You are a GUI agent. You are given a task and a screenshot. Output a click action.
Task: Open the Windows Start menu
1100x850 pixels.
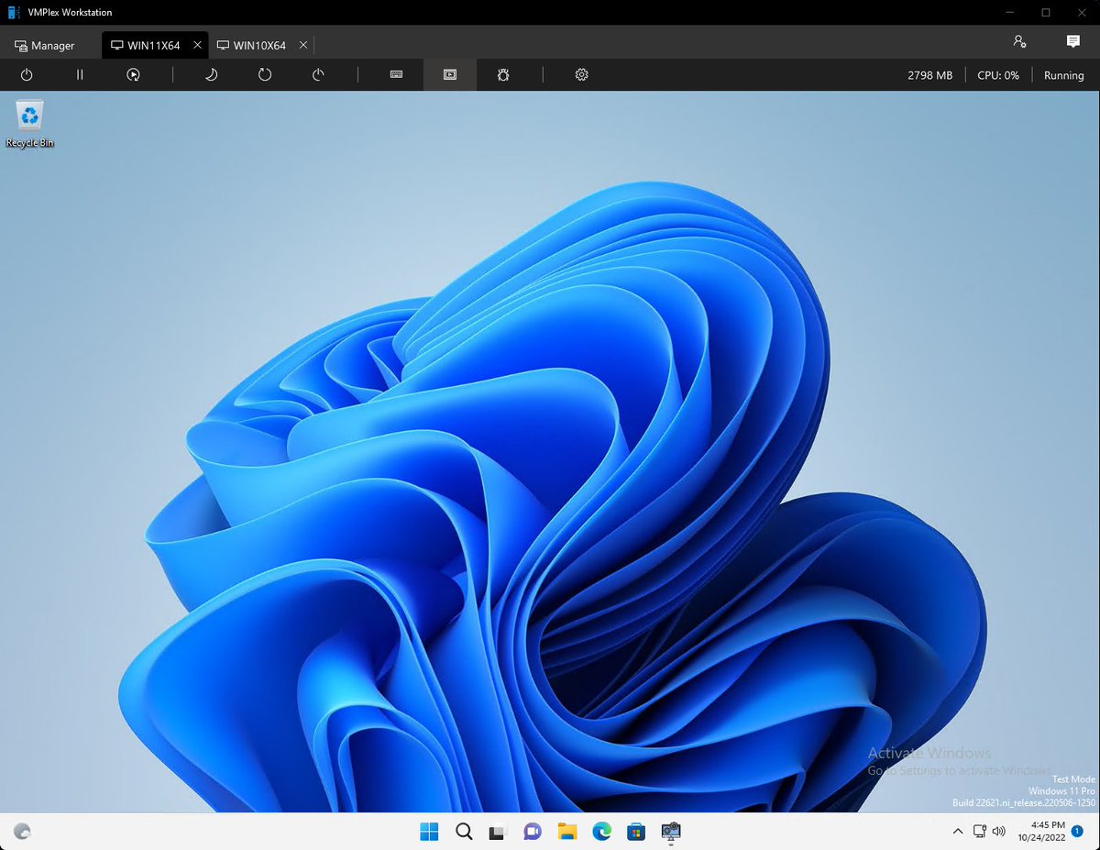pos(428,832)
